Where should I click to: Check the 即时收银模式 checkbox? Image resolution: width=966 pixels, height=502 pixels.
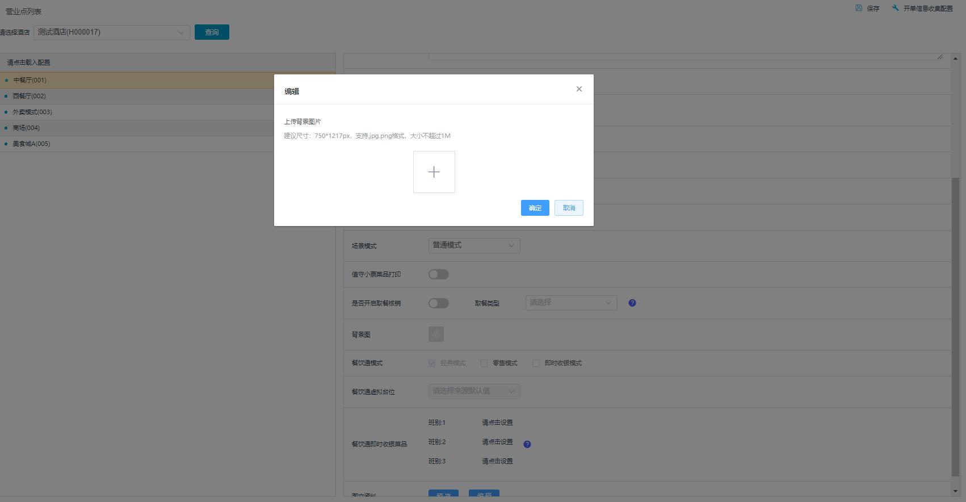tap(536, 363)
